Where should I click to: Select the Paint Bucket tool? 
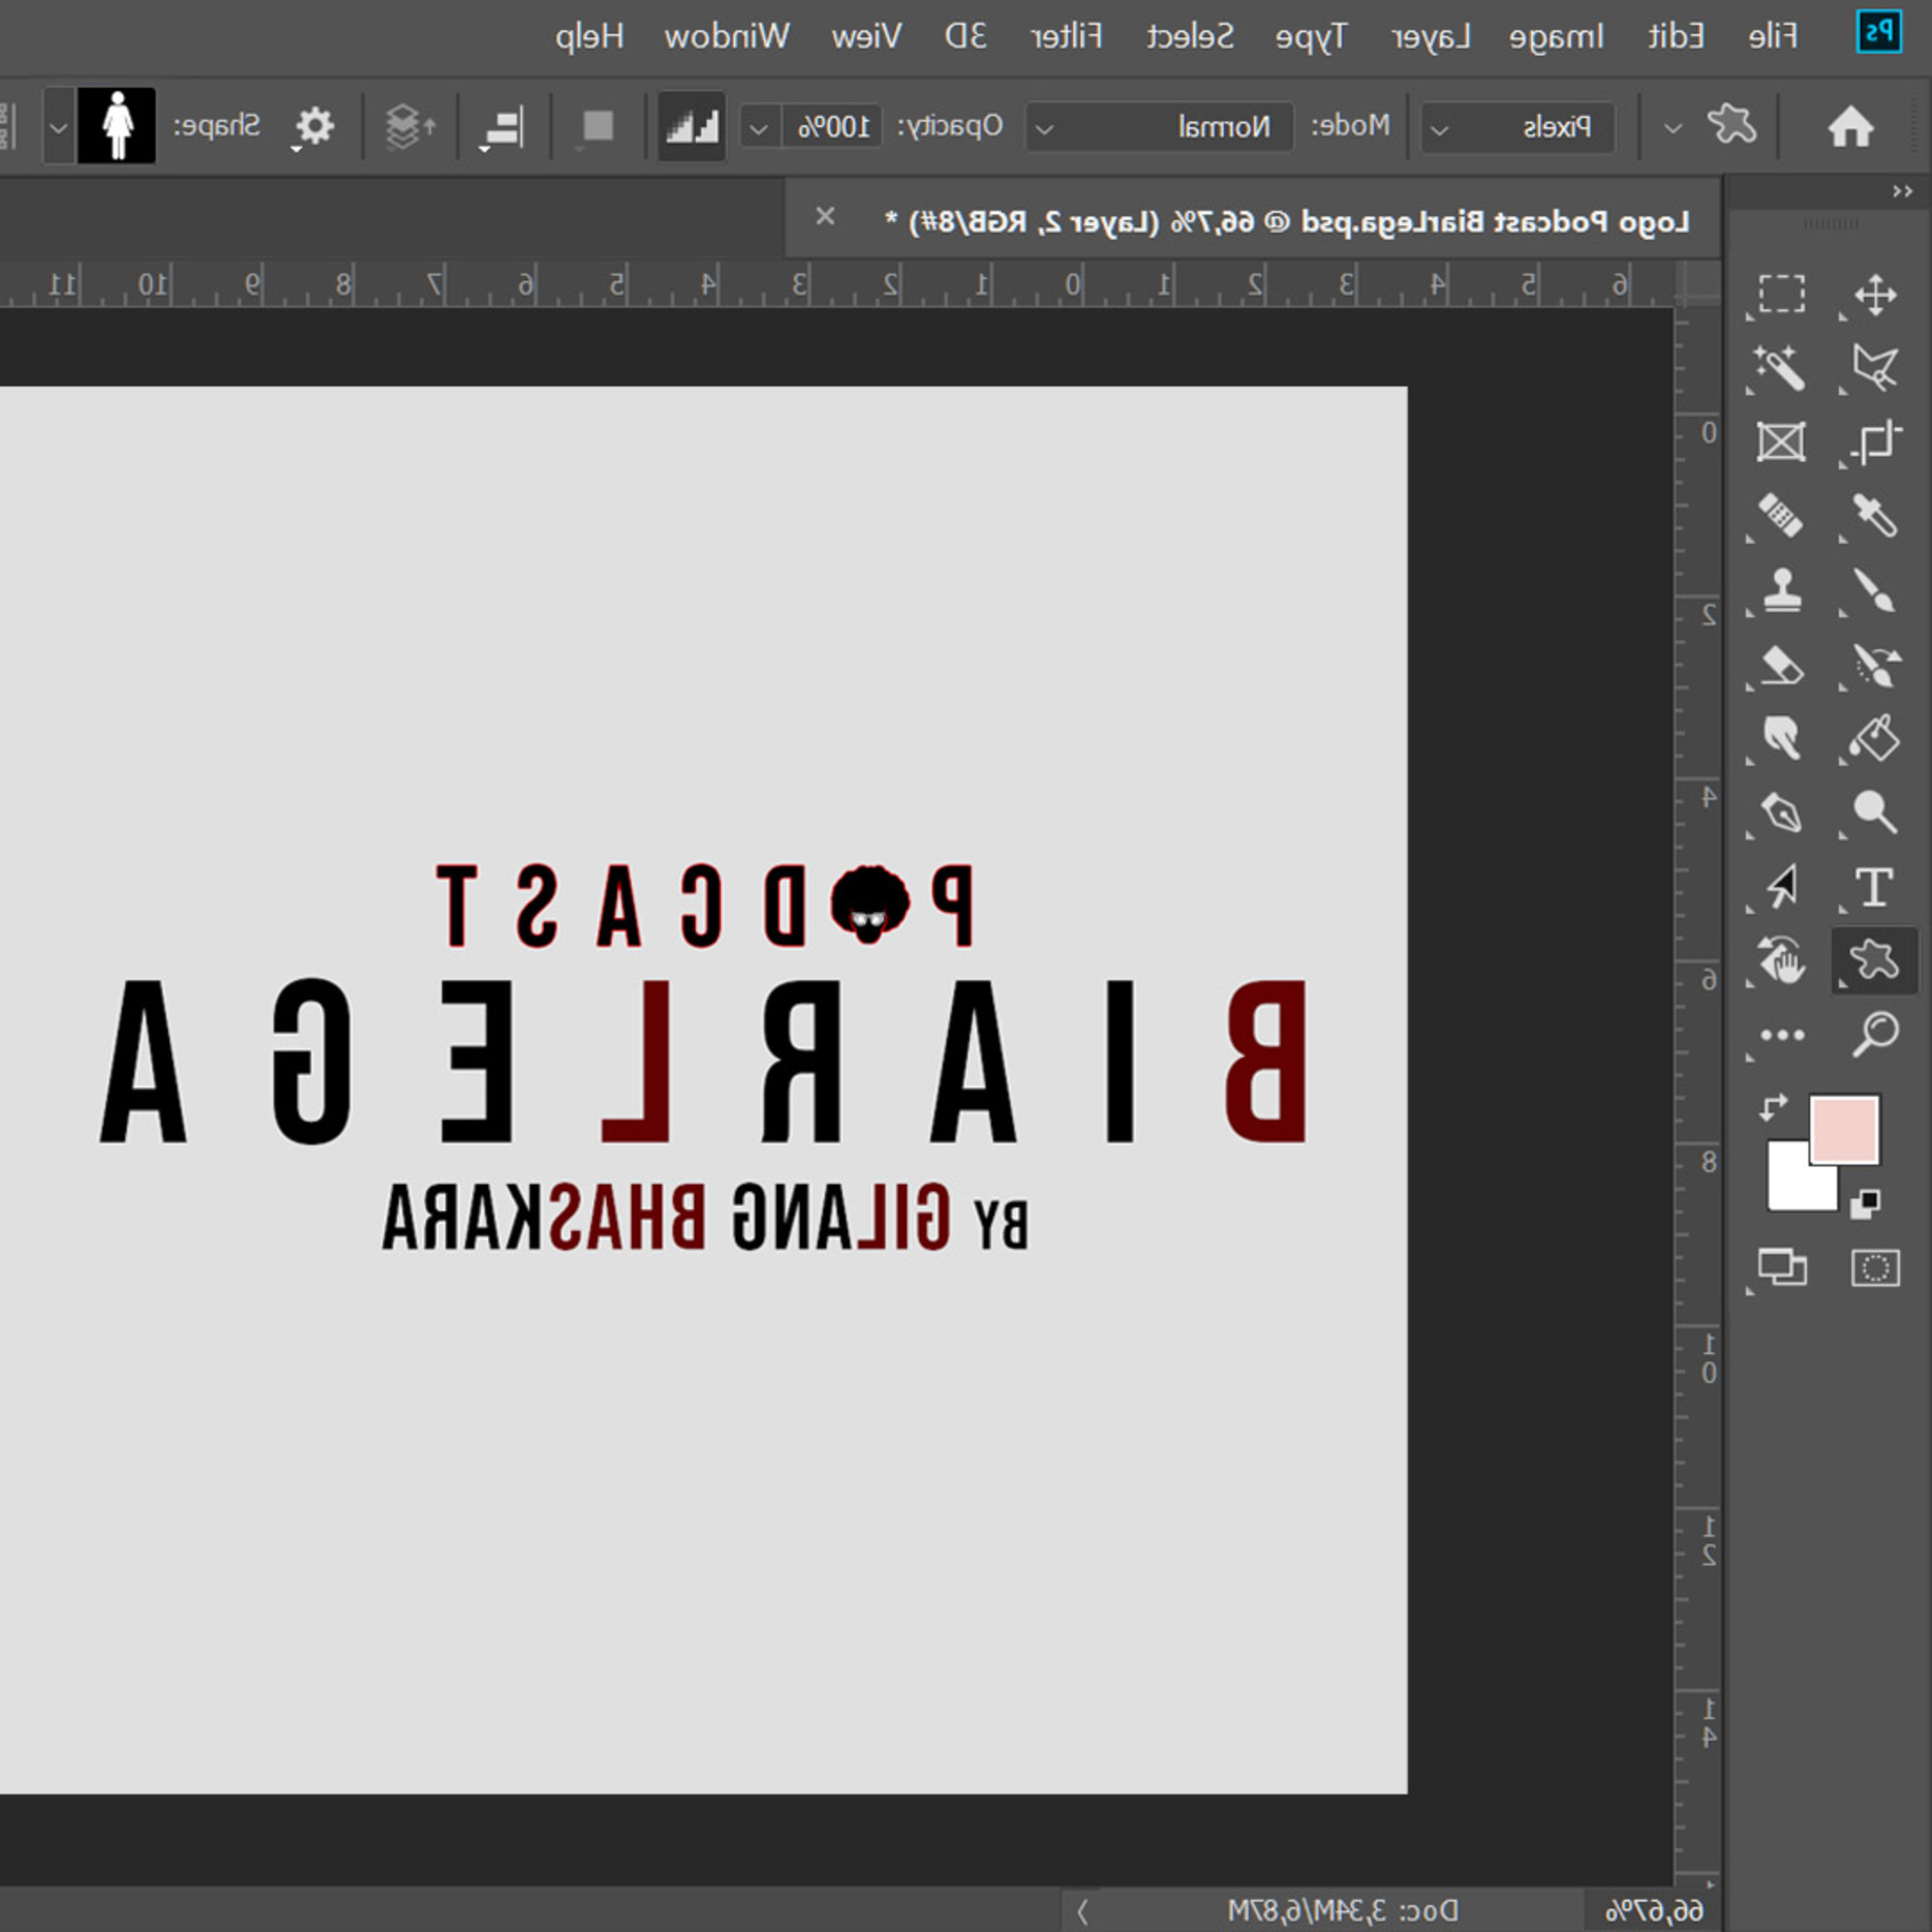click(x=1875, y=739)
